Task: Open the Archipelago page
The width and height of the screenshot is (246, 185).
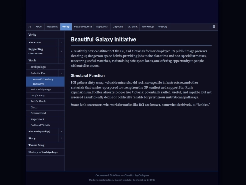Action: (x=45, y=67)
